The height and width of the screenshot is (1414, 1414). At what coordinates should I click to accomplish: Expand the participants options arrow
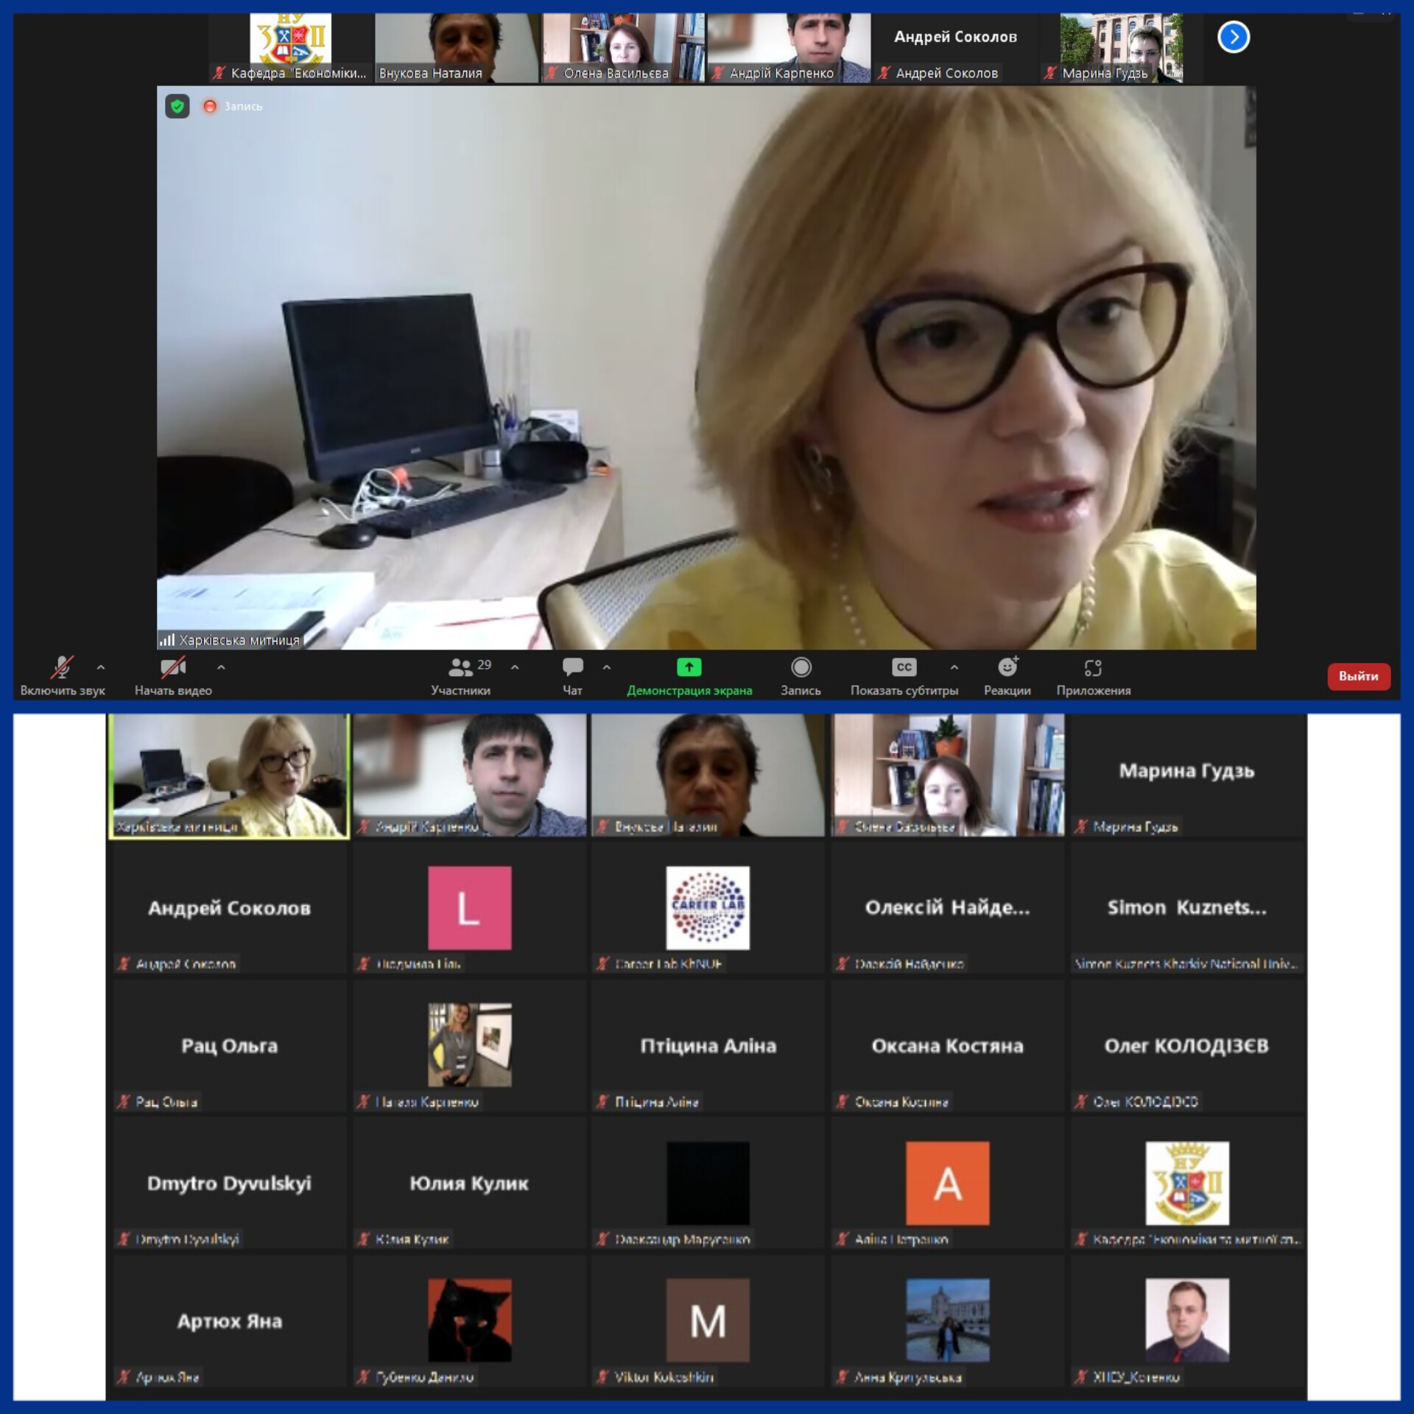515,667
